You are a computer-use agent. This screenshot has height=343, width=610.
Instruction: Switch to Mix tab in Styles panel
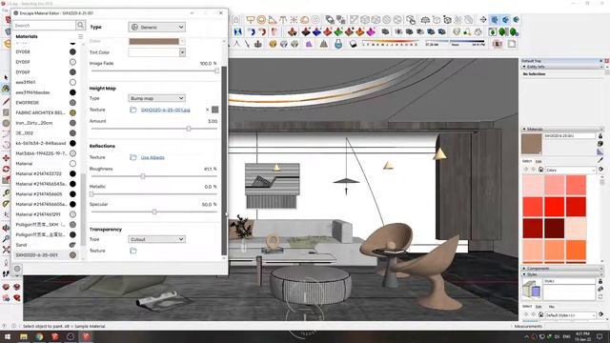[551, 307]
